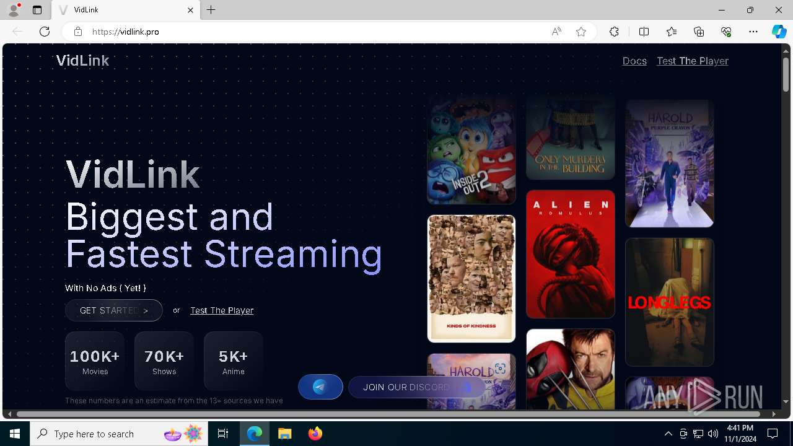Click the VidLink logo in header
Viewport: 793px width, 446px height.
click(82, 61)
